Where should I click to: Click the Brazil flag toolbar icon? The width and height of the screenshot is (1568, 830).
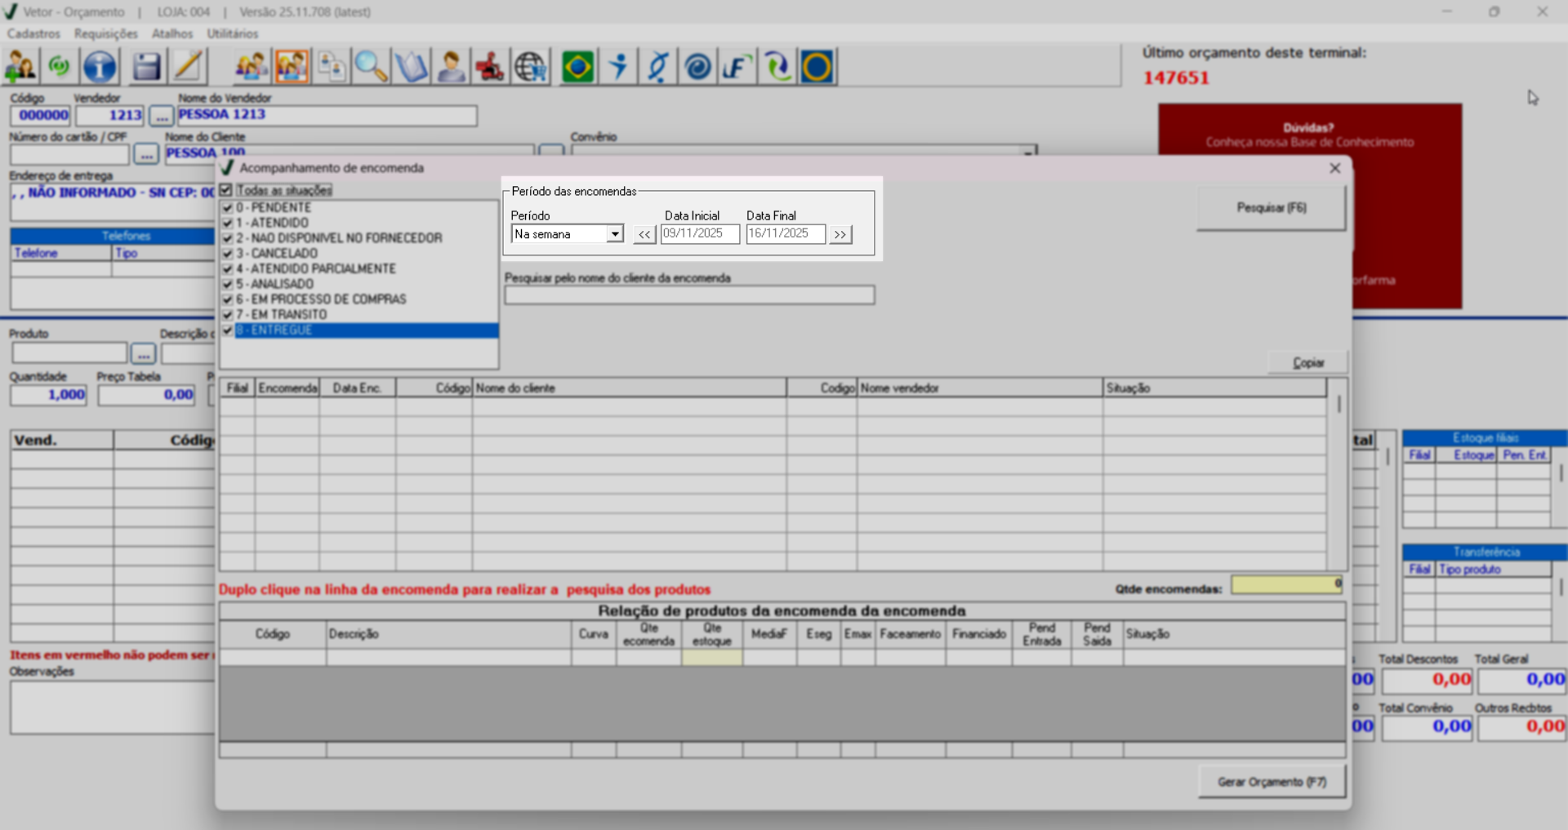point(577,67)
